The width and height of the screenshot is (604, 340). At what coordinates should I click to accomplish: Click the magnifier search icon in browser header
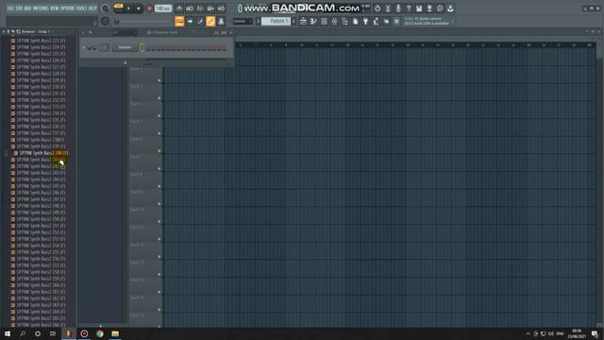[x=18, y=31]
